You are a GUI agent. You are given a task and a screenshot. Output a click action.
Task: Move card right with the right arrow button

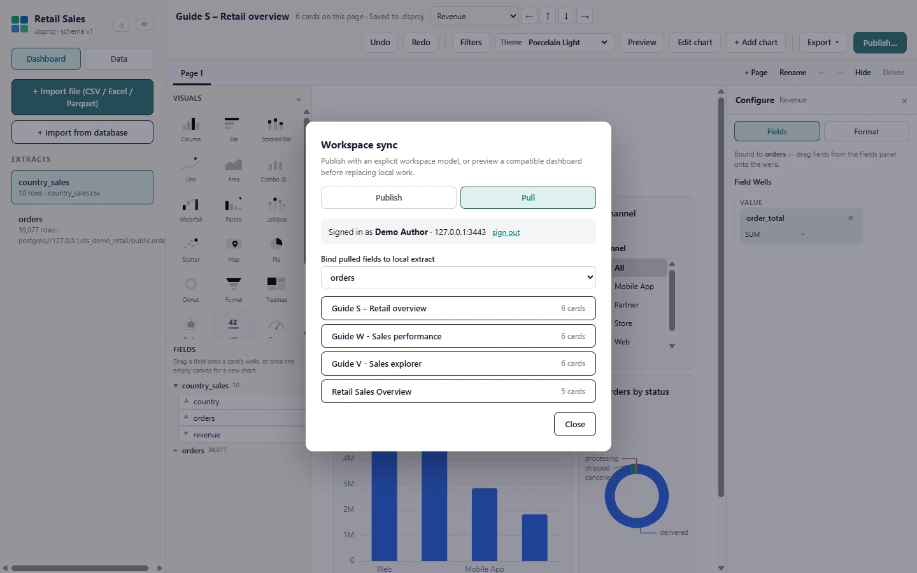point(585,17)
